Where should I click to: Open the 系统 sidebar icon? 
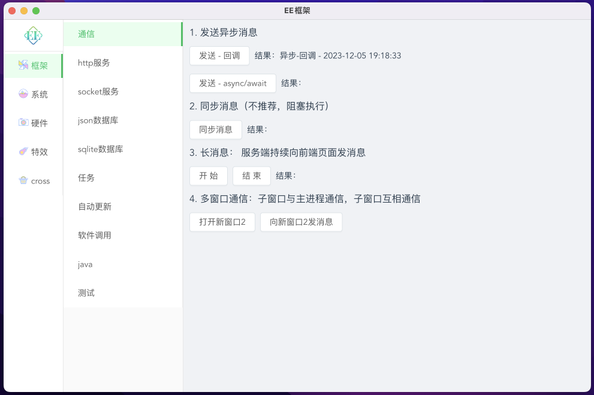23,94
